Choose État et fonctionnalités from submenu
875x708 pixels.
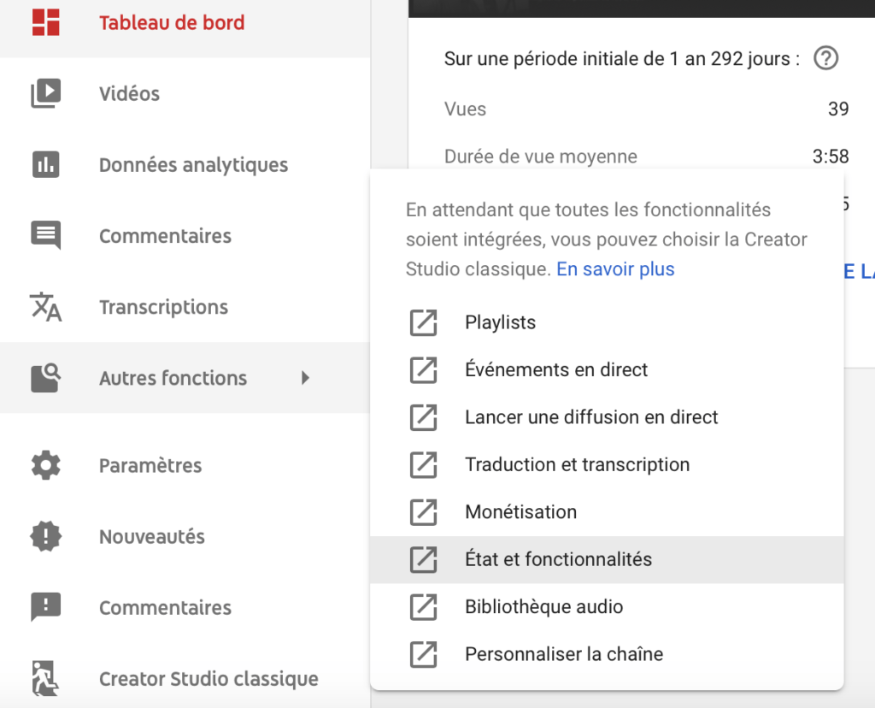[607, 559]
